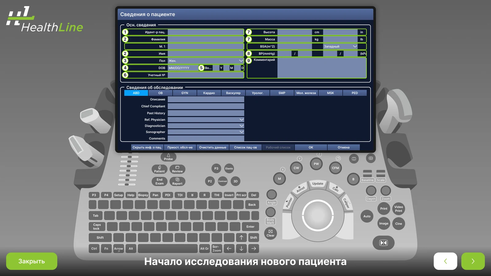Click the Left arrow key on keyboard
The width and height of the screenshot is (491, 276).
tap(229, 248)
